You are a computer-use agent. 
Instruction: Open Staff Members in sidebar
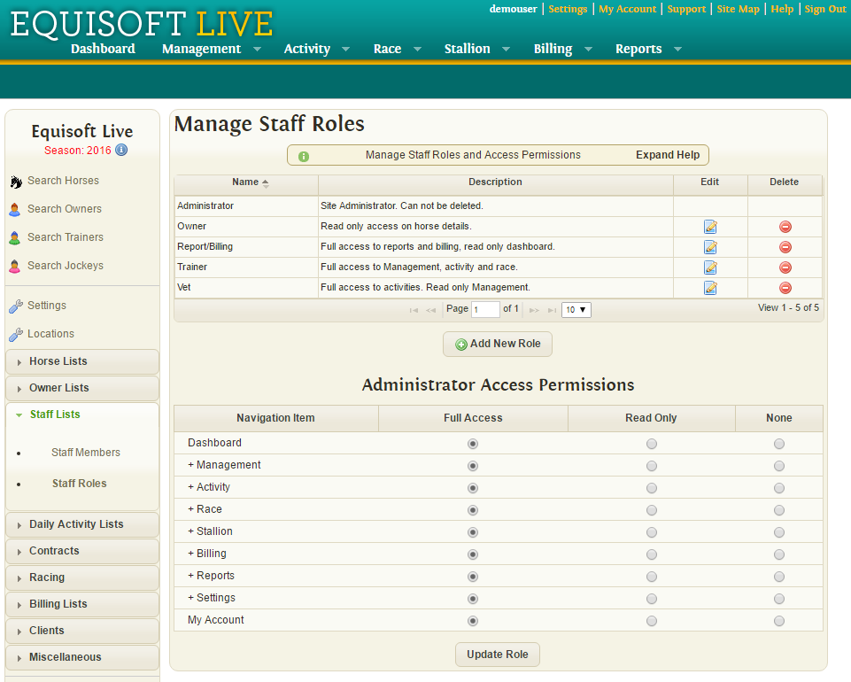pyautogui.click(x=86, y=453)
